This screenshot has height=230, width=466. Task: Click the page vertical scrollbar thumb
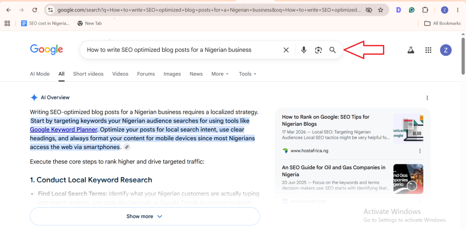[463, 56]
